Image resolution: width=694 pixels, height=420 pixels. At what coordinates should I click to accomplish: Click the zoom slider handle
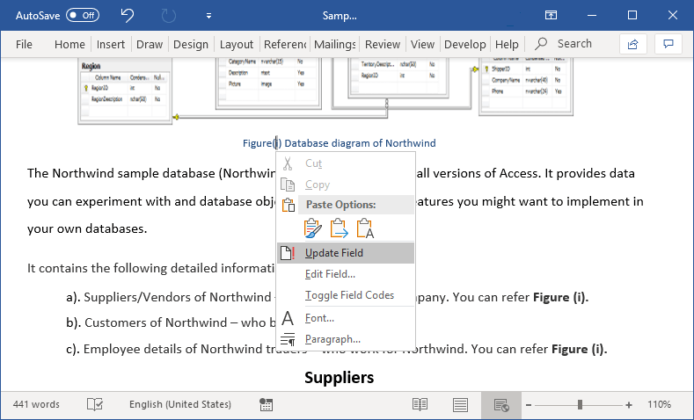tap(580, 404)
